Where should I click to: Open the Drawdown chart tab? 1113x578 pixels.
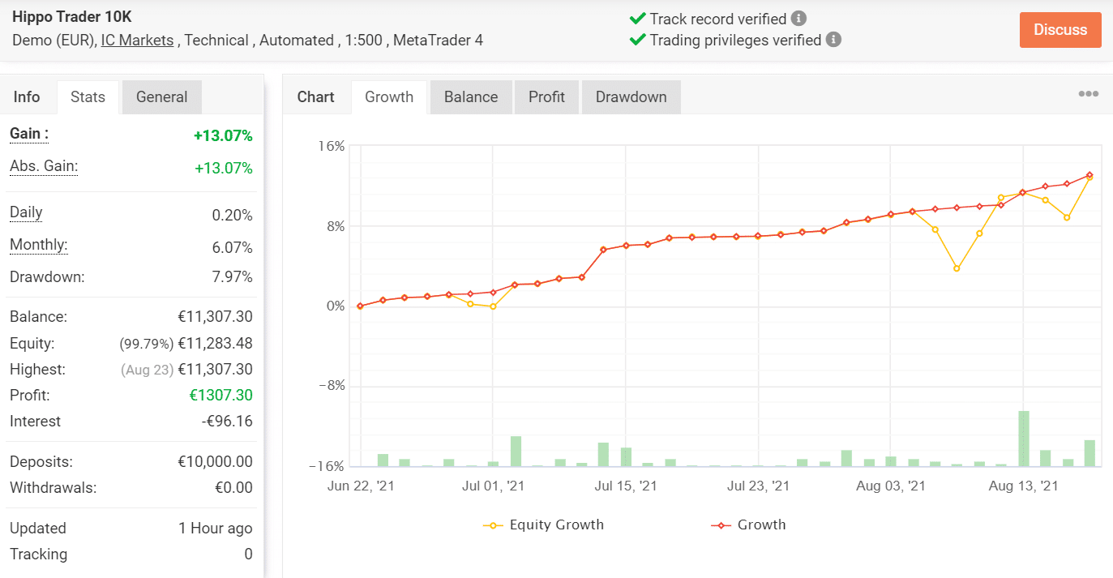click(631, 97)
